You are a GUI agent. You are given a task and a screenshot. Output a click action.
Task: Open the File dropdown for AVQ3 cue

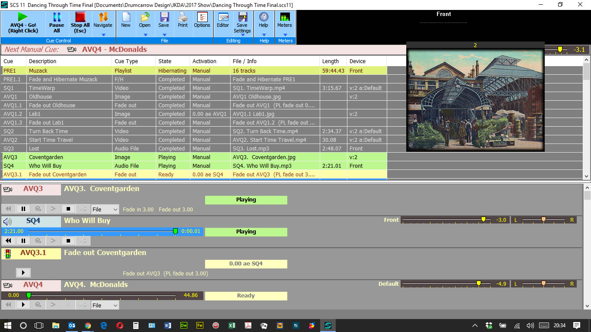105,210
